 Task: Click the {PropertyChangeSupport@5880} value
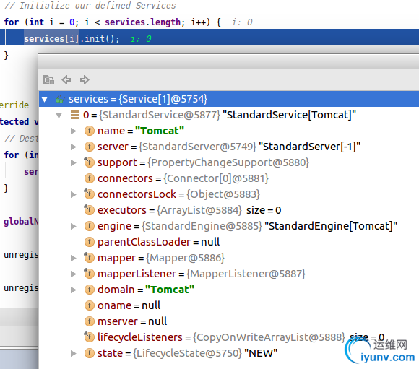228,162
